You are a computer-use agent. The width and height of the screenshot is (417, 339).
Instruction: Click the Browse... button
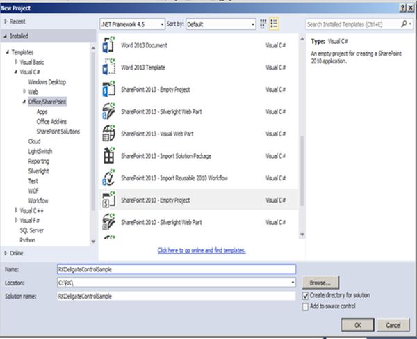click(x=320, y=283)
